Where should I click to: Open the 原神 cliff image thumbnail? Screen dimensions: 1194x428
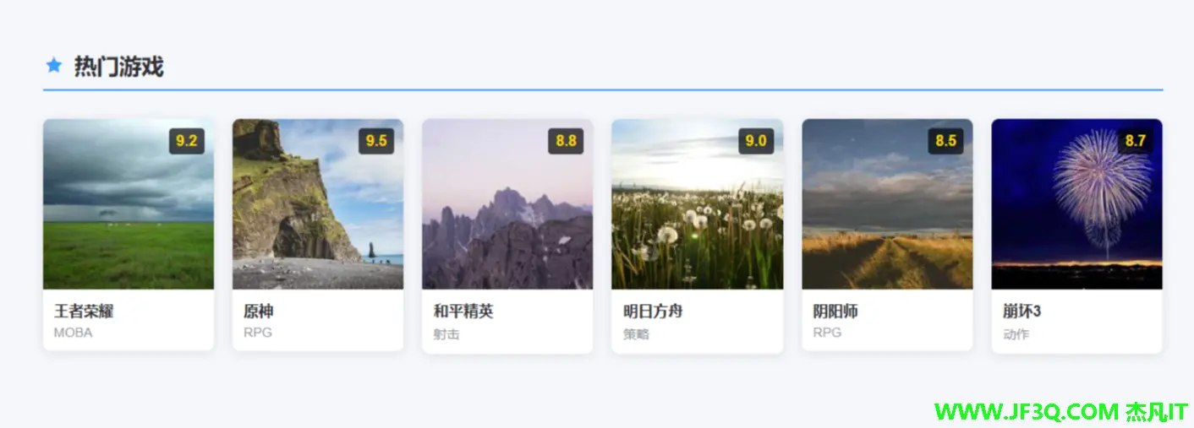pyautogui.click(x=318, y=204)
